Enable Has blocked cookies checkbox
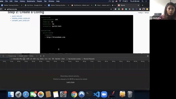The image size is (176, 99). tap(67, 59)
